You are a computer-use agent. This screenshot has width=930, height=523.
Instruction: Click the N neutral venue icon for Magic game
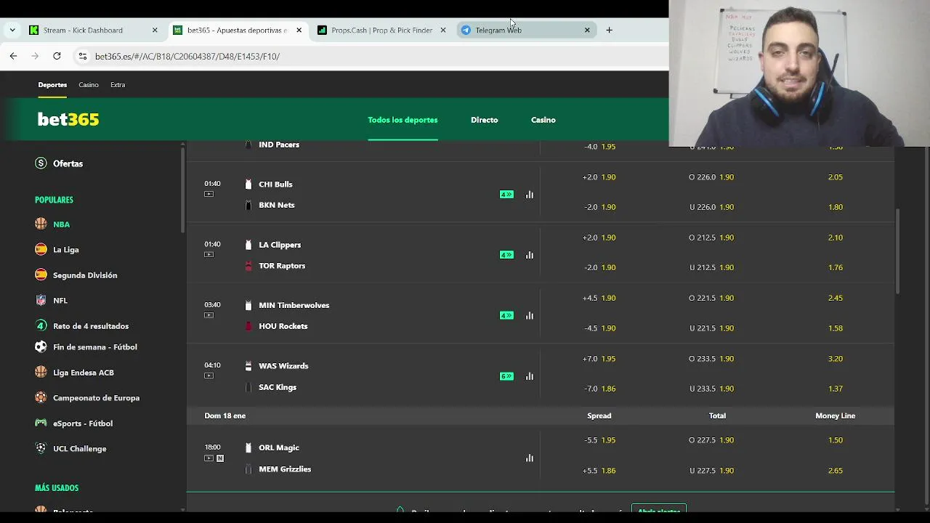pos(220,458)
